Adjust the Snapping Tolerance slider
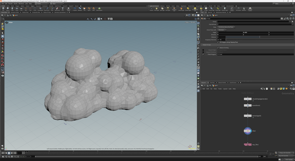The height and width of the screenshot is (161, 295). pos(260,40)
